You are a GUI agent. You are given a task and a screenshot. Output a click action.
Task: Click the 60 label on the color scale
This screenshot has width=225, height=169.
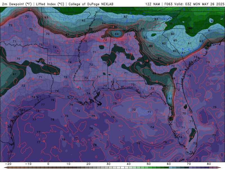tap(169, 164)
